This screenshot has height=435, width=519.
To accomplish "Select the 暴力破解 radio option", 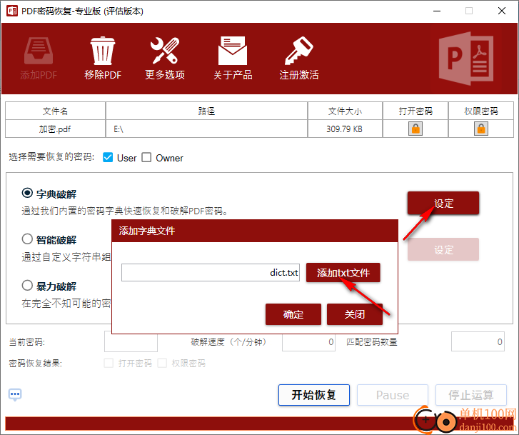I will click(x=27, y=285).
